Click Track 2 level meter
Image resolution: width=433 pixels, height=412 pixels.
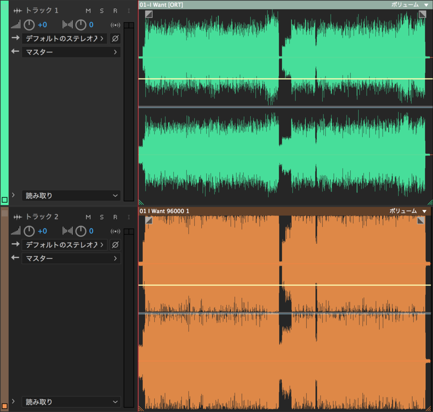[129, 318]
